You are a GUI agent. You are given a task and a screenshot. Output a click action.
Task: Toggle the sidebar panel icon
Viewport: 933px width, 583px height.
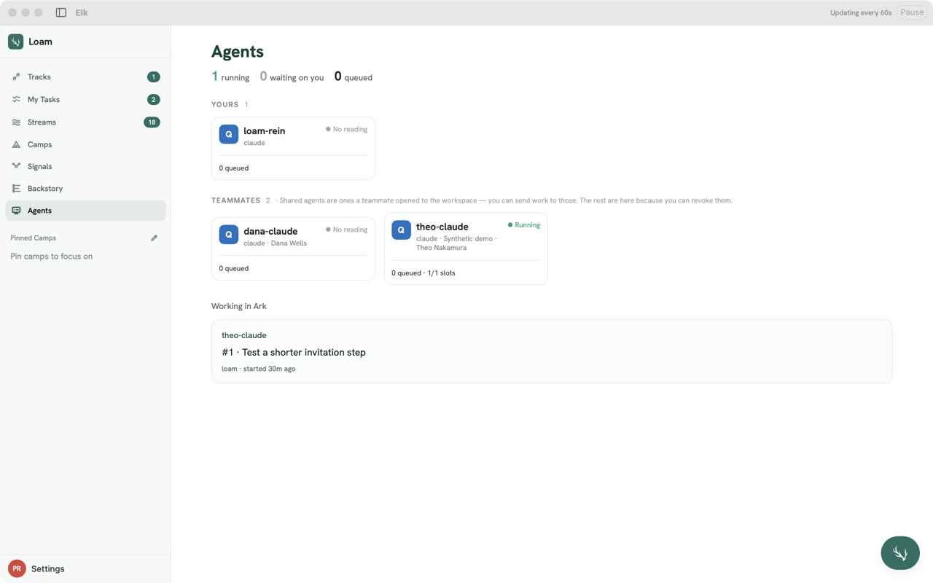(x=61, y=12)
